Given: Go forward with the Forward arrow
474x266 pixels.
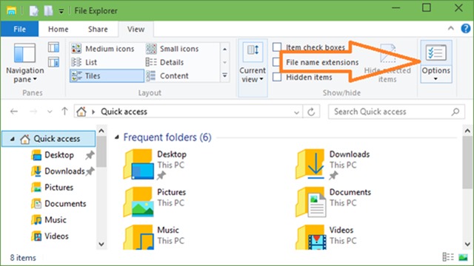Looking at the screenshot, I should pyautogui.click(x=33, y=112).
